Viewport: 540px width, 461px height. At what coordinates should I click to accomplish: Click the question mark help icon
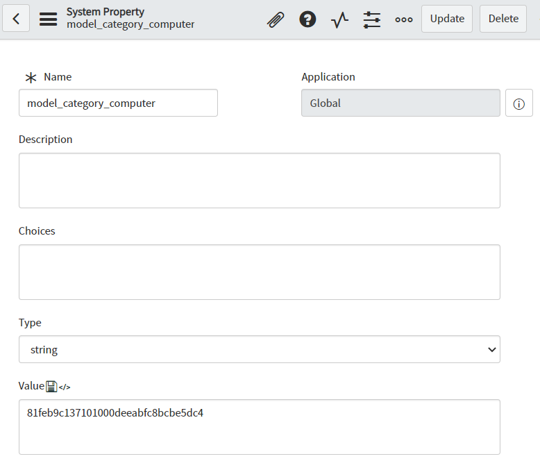307,19
